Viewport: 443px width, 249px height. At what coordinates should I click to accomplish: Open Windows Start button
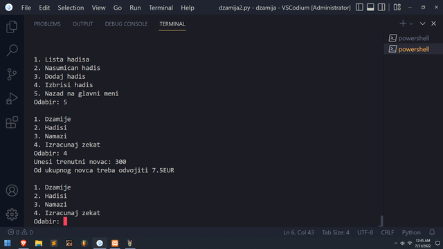(8, 243)
